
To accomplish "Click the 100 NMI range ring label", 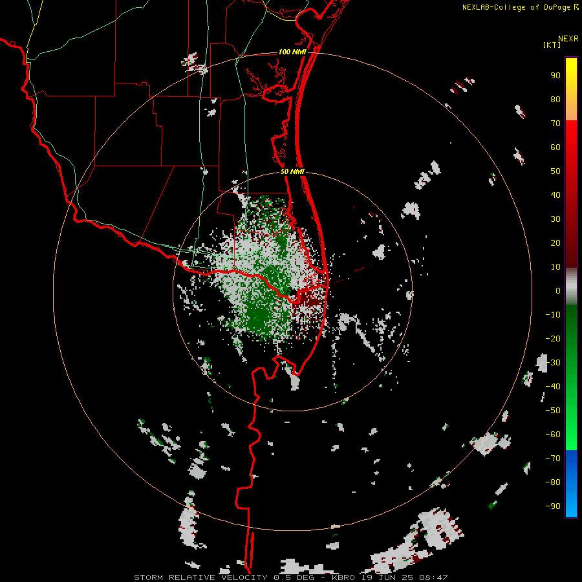I will pyautogui.click(x=292, y=52).
